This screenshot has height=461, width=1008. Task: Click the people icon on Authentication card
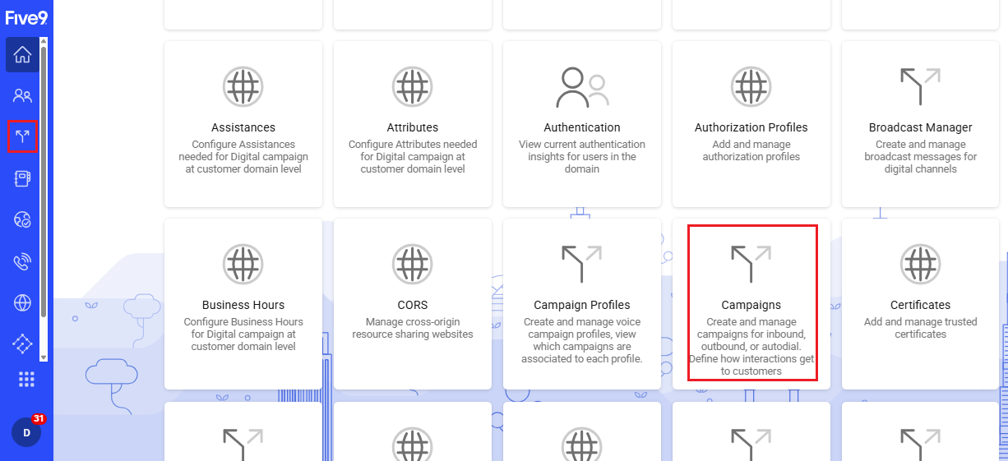point(581,87)
